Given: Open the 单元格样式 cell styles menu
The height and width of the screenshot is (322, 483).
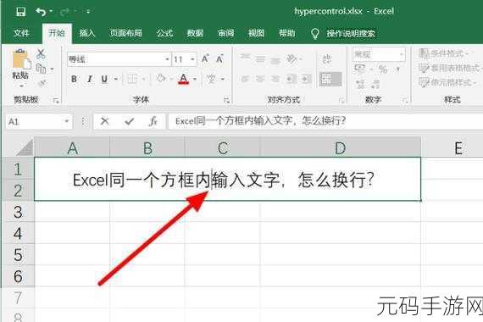Looking at the screenshot, I should tap(447, 82).
